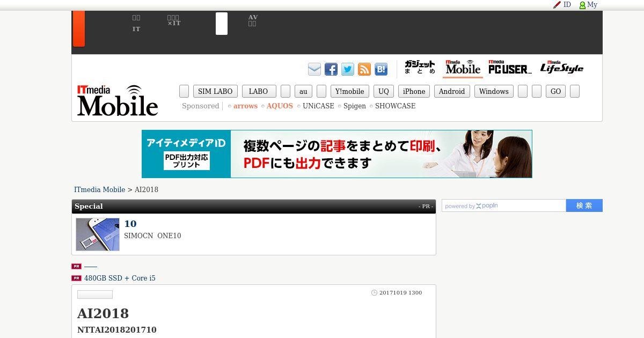Switch to ITmedia LifeStyle logo

tap(562, 68)
